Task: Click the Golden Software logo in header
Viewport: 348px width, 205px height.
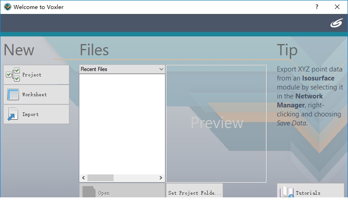Action: pos(336,23)
